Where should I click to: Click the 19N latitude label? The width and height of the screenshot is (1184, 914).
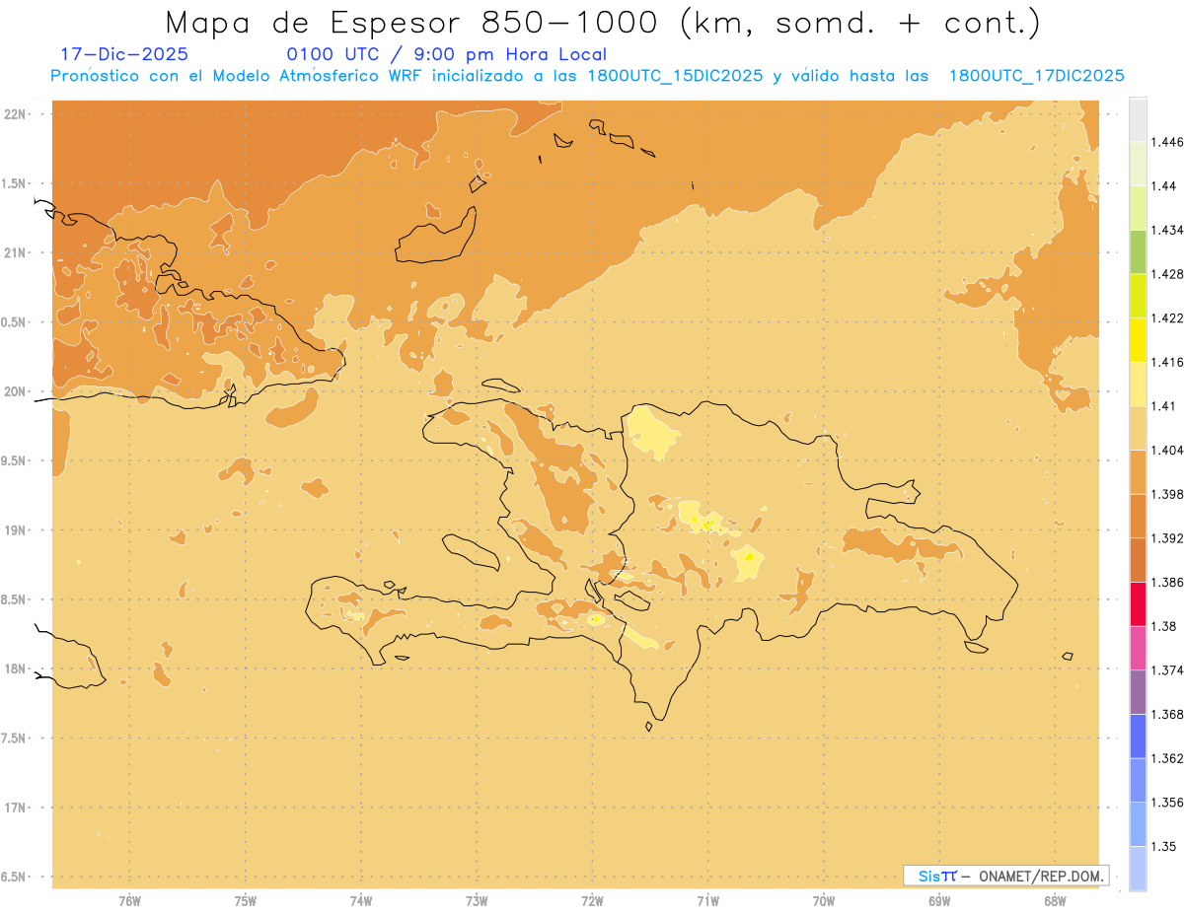click(x=17, y=529)
